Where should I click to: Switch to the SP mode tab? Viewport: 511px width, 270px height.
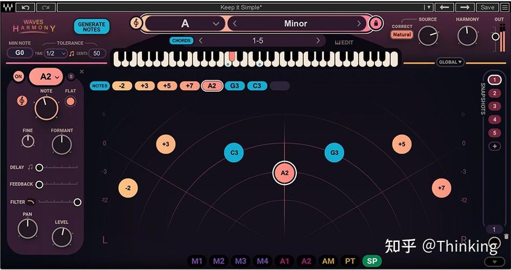[x=372, y=261]
